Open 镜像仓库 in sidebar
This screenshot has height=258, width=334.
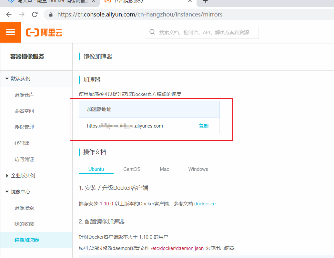pyautogui.click(x=24, y=95)
